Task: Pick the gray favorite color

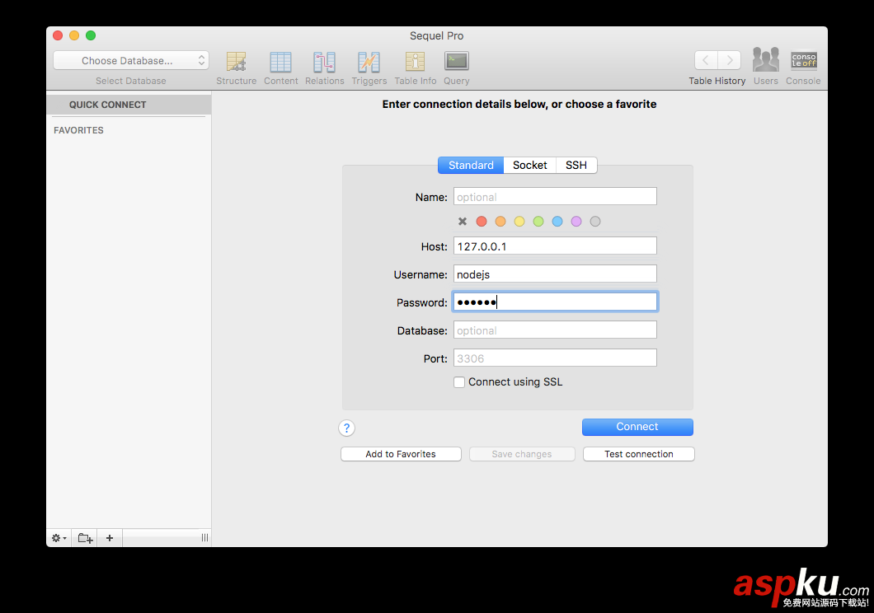Action: click(x=595, y=222)
